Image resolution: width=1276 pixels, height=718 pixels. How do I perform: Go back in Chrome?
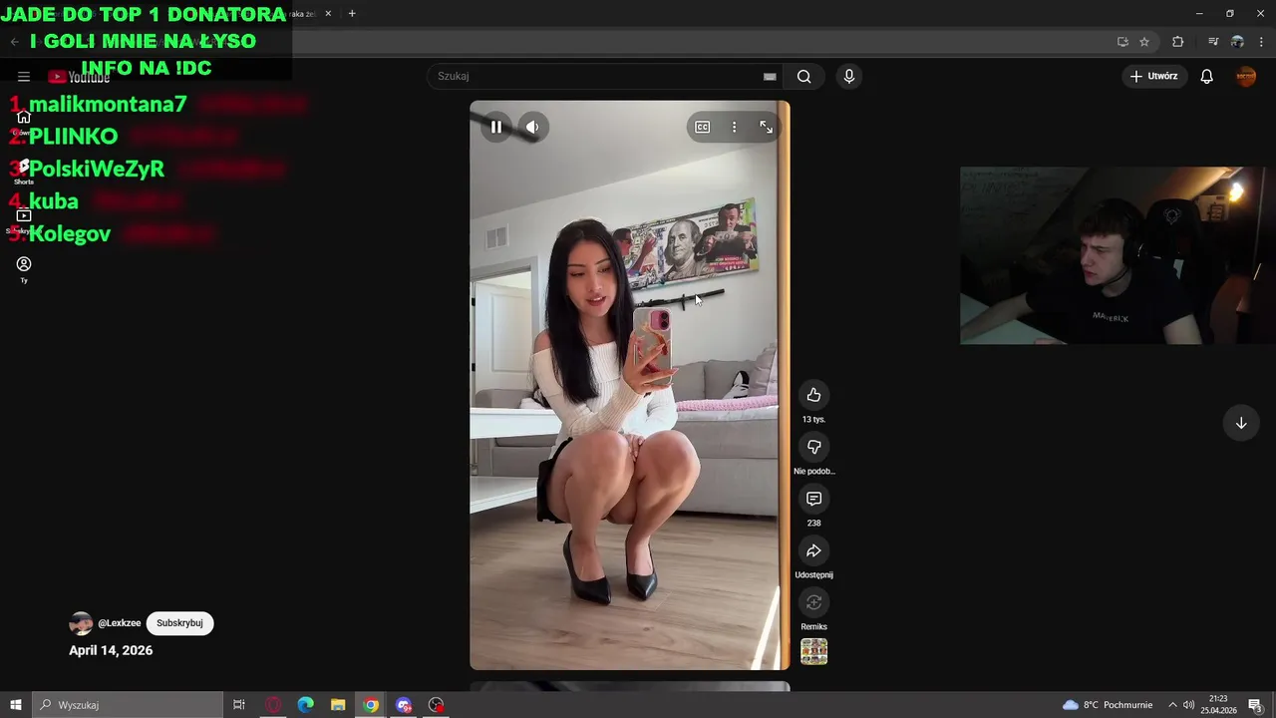point(14,42)
